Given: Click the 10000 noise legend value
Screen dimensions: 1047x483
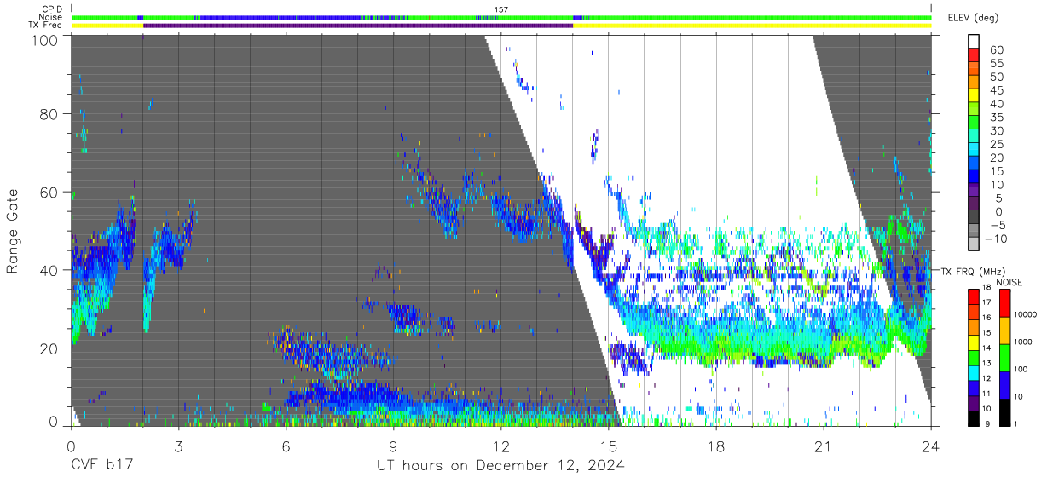Looking at the screenshot, I should (1025, 314).
